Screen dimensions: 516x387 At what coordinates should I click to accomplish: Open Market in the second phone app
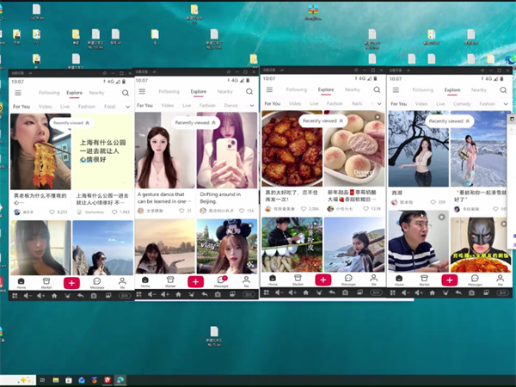[170, 281]
